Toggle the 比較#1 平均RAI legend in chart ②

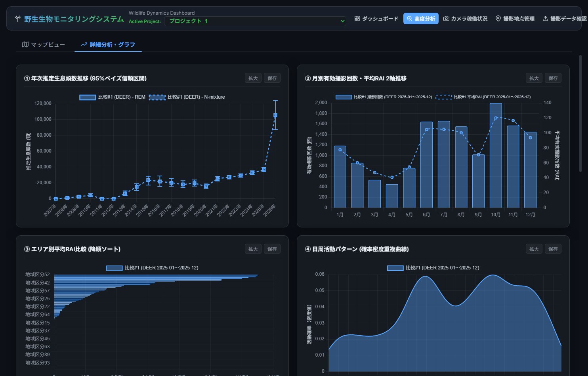[483, 97]
